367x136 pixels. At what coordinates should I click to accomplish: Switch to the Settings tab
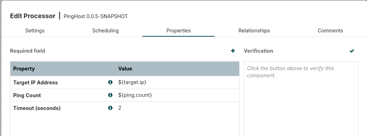pos(35,31)
